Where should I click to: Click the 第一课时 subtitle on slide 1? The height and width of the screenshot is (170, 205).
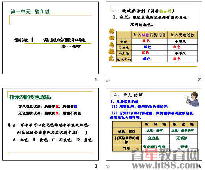point(71,46)
